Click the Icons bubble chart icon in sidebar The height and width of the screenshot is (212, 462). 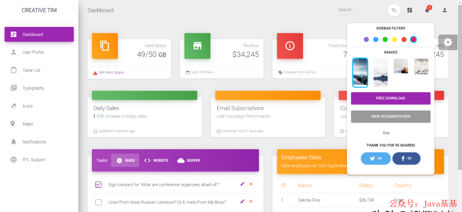tap(14, 106)
